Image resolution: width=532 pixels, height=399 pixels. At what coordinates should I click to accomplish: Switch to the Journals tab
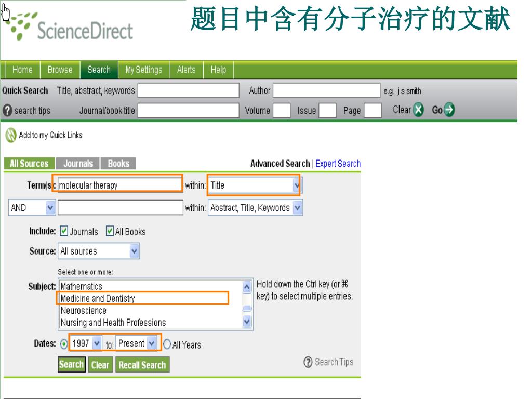[78, 164]
